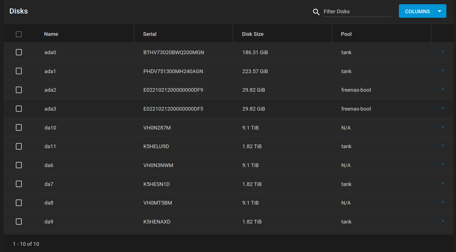Click the 186.31 GiB size cell

pyautogui.click(x=255, y=52)
